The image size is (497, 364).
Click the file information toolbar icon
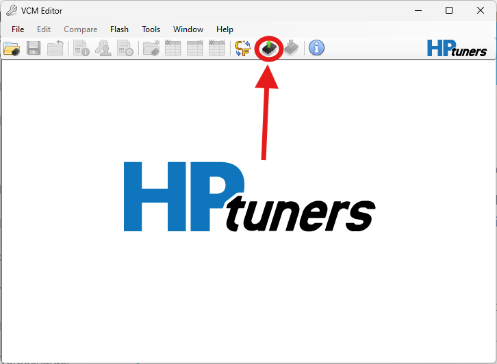click(x=81, y=48)
